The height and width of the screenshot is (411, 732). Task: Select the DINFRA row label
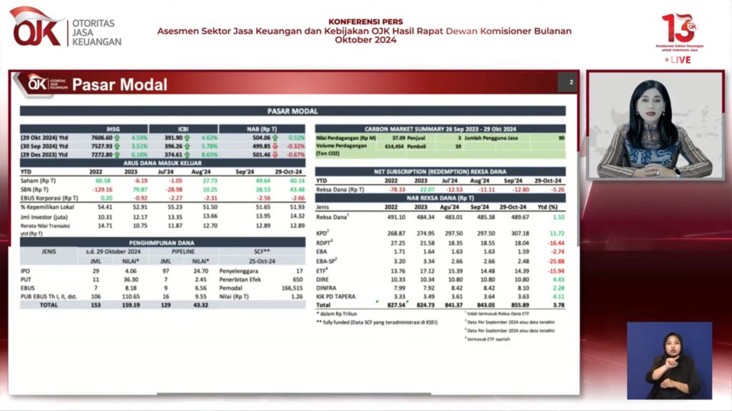coord(326,288)
